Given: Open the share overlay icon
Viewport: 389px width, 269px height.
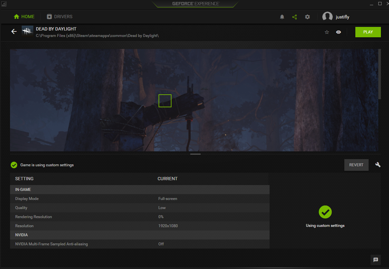Looking at the screenshot, I should [x=295, y=17].
